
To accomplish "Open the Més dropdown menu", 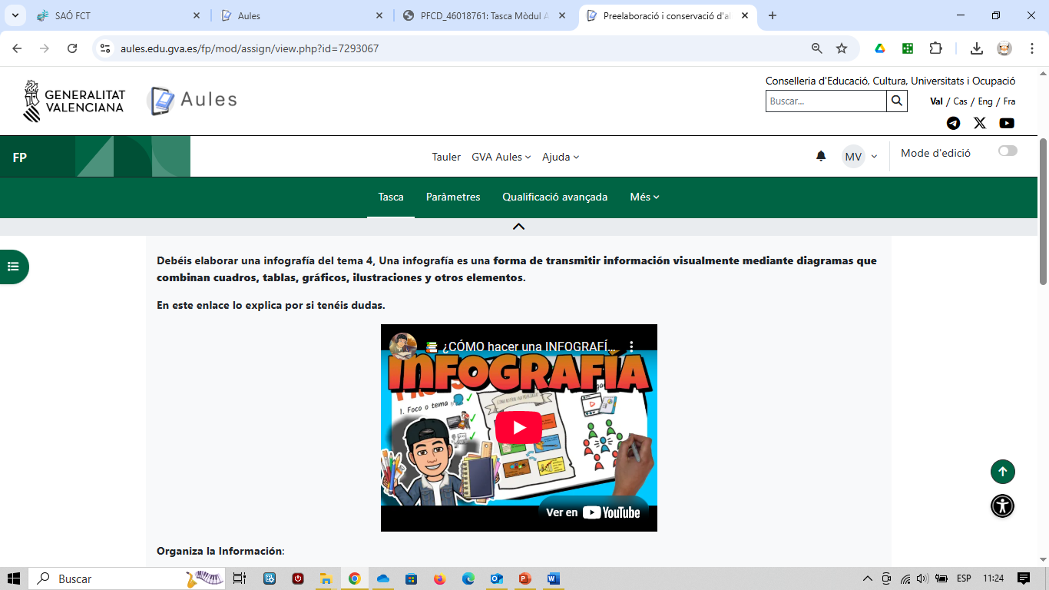I will click(x=644, y=197).
